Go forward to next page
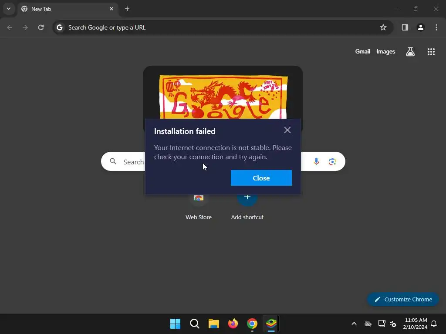 pos(25,27)
